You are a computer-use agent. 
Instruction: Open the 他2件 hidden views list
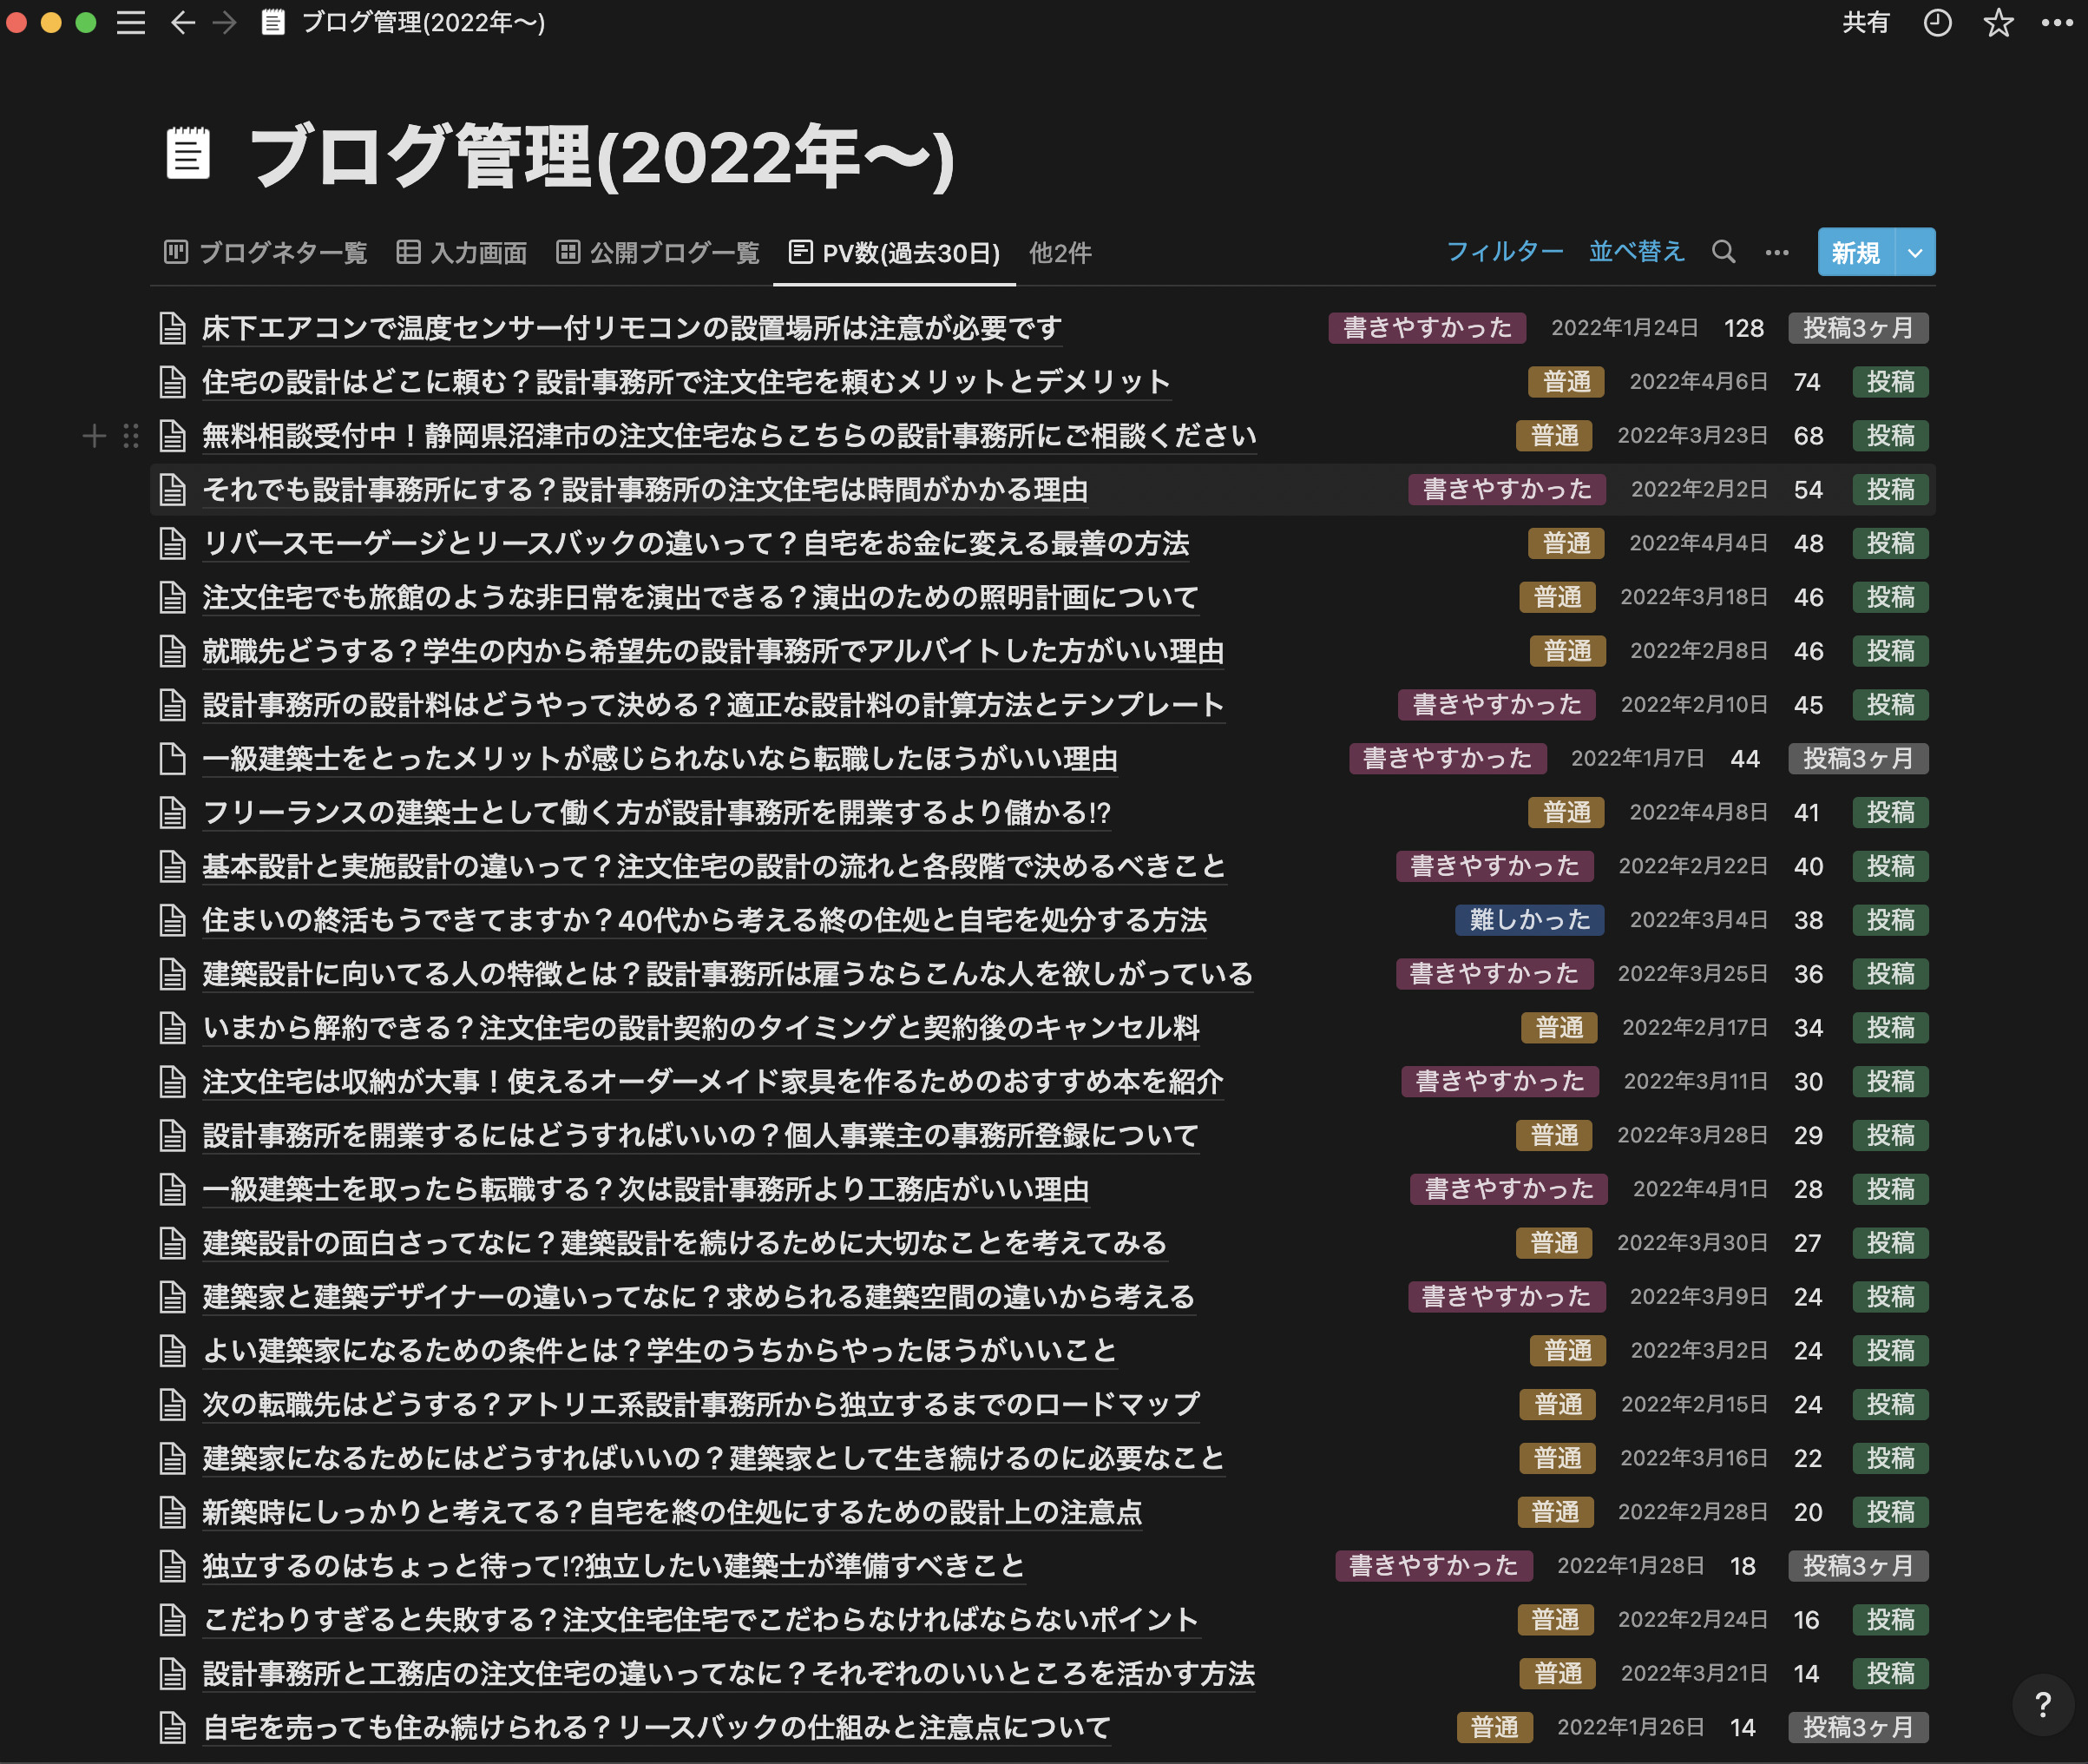tap(1060, 253)
